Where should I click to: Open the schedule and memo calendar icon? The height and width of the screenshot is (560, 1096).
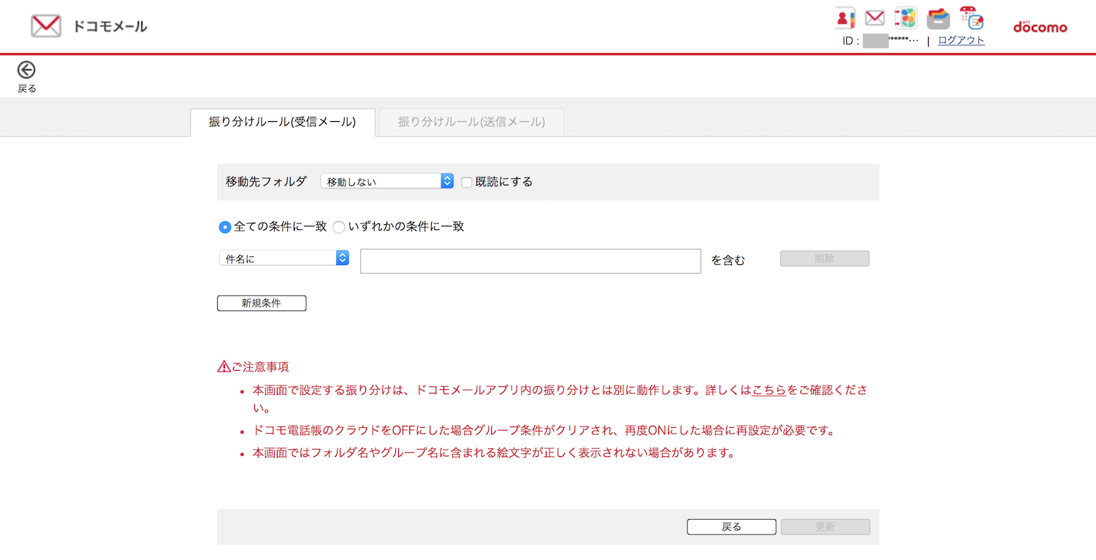click(971, 18)
